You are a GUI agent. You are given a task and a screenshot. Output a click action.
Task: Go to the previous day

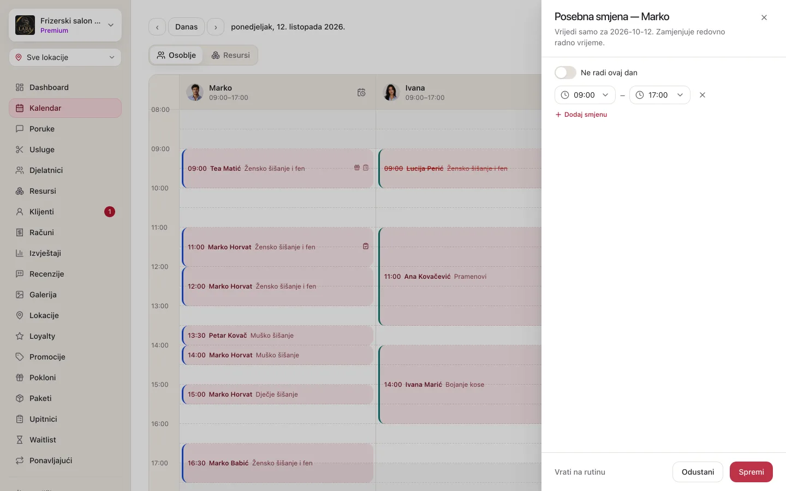(x=157, y=27)
